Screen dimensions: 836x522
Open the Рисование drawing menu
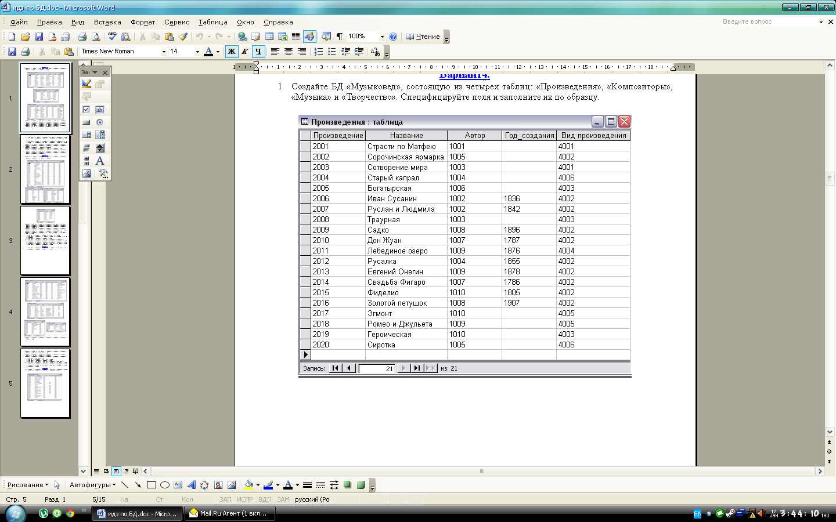coord(27,485)
